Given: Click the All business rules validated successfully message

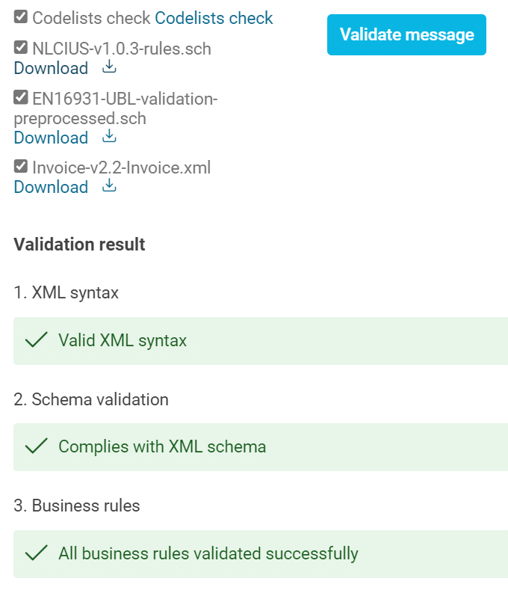Looking at the screenshot, I should pyautogui.click(x=208, y=554).
